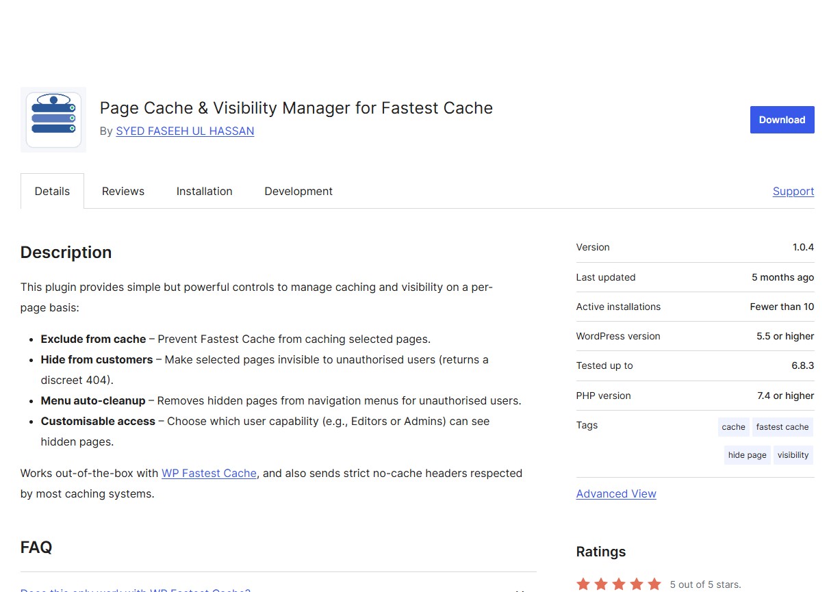Choose the "hide page" tag

[747, 455]
